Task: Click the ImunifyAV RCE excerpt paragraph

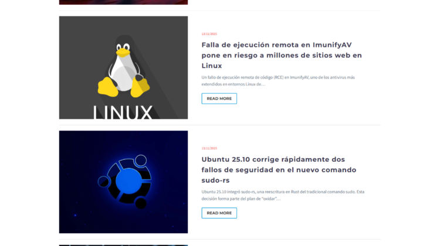Action: click(x=278, y=81)
